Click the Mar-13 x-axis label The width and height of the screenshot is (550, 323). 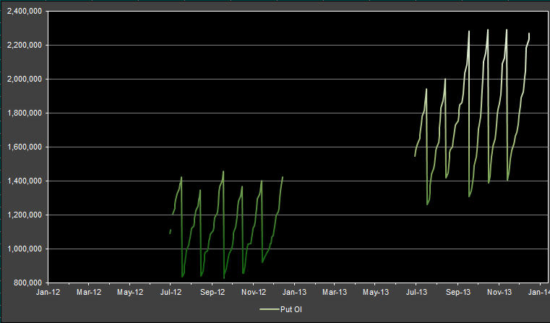click(335, 292)
